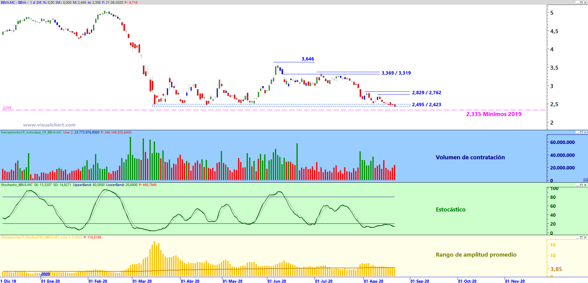588x283 pixels.
Task: Maximize the Stochastic indicator panel
Action: click(581, 185)
